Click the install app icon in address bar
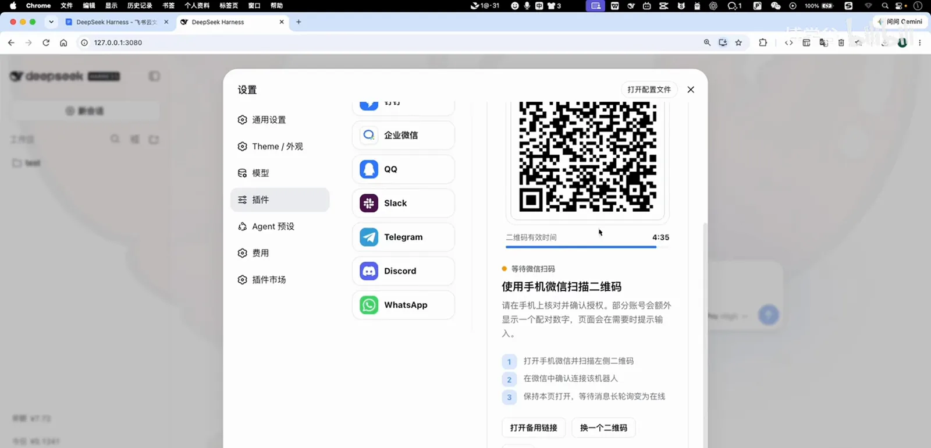931x448 pixels. click(723, 42)
